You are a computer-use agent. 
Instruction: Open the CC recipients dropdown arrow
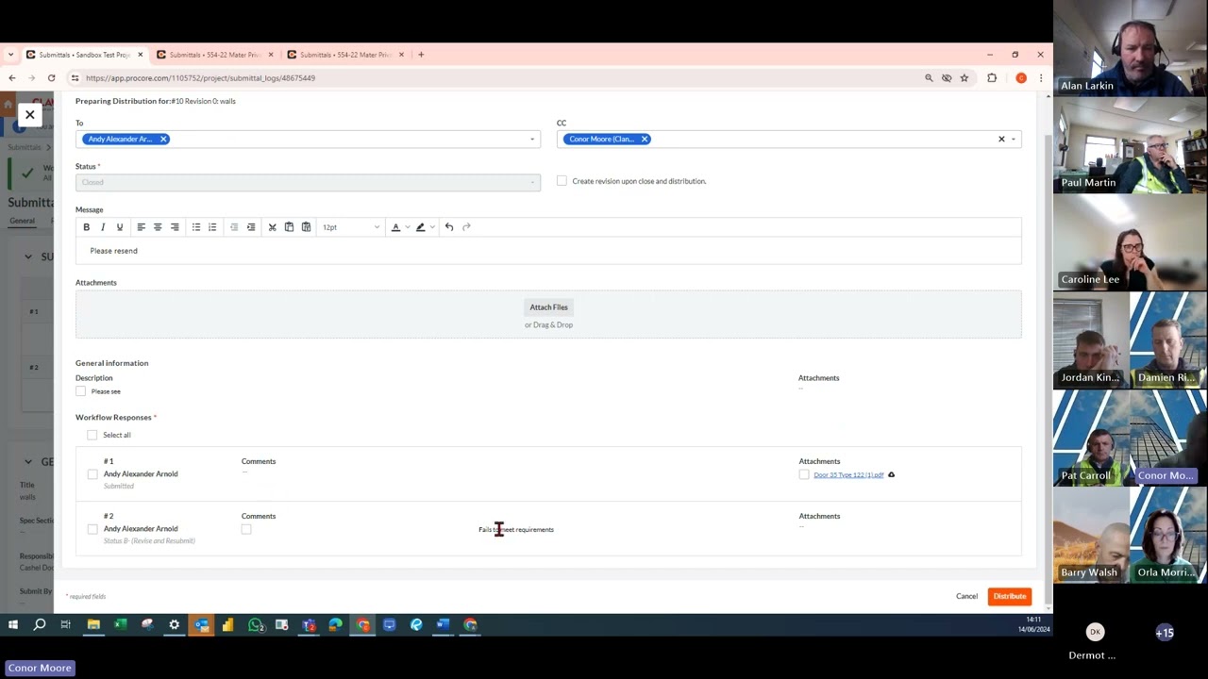(1014, 140)
